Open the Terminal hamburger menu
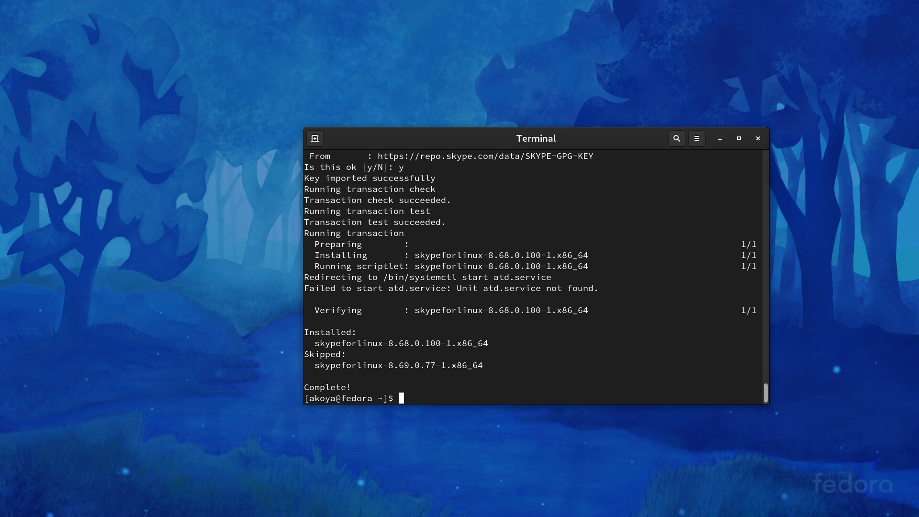The width and height of the screenshot is (919, 517). coord(696,138)
